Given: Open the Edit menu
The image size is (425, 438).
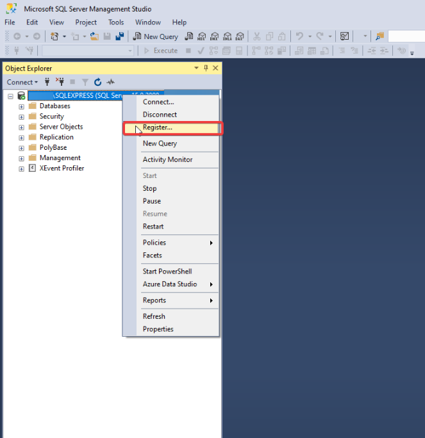Looking at the screenshot, I should (x=32, y=22).
